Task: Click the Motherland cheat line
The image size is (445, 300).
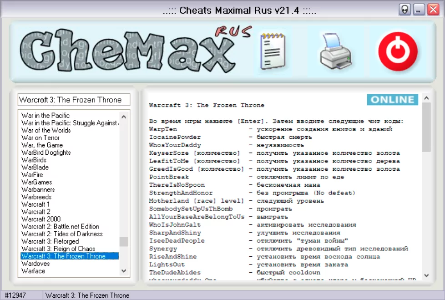Action: pyautogui.click(x=237, y=201)
